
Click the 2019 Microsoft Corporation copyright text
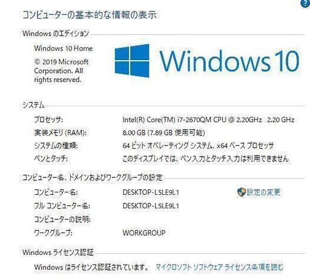[61, 71]
